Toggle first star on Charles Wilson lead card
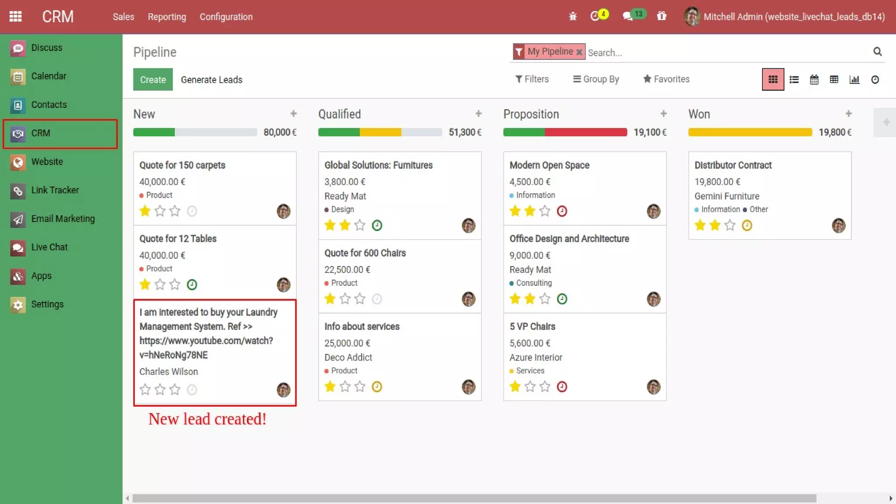This screenshot has height=504, width=896. (145, 389)
